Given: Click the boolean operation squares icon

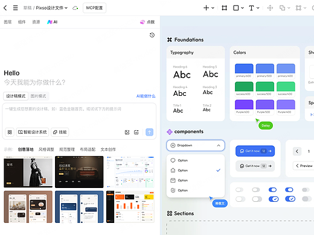Looking at the screenshot, I should (x=282, y=8).
